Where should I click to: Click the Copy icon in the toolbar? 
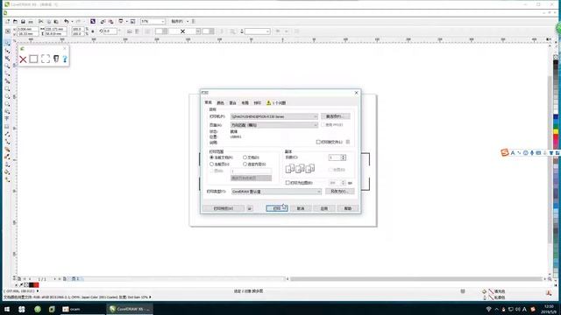click(x=49, y=21)
